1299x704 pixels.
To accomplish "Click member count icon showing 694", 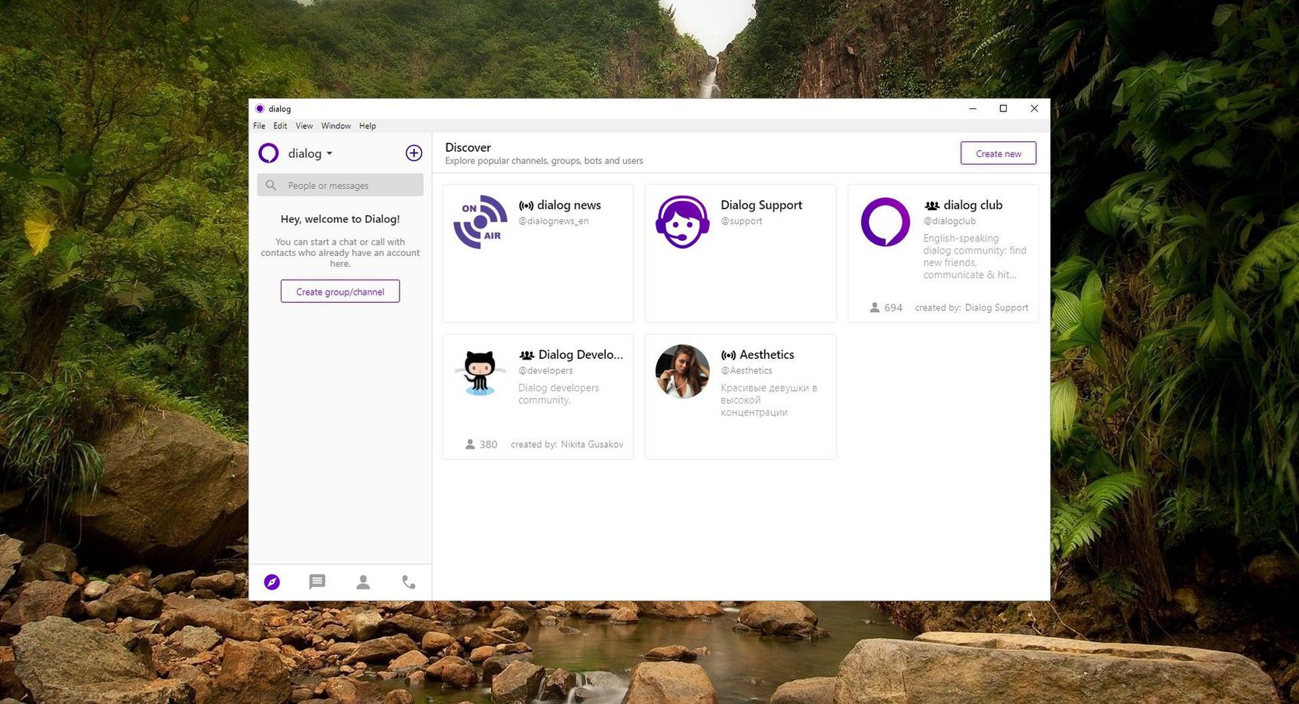I will click(875, 307).
